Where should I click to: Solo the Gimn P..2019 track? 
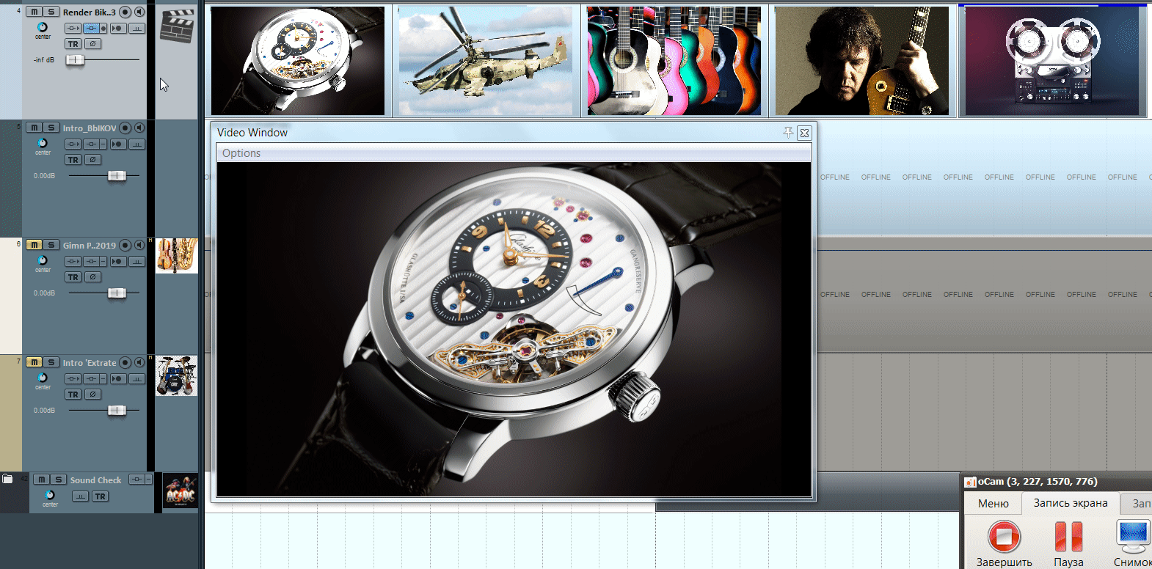click(51, 245)
